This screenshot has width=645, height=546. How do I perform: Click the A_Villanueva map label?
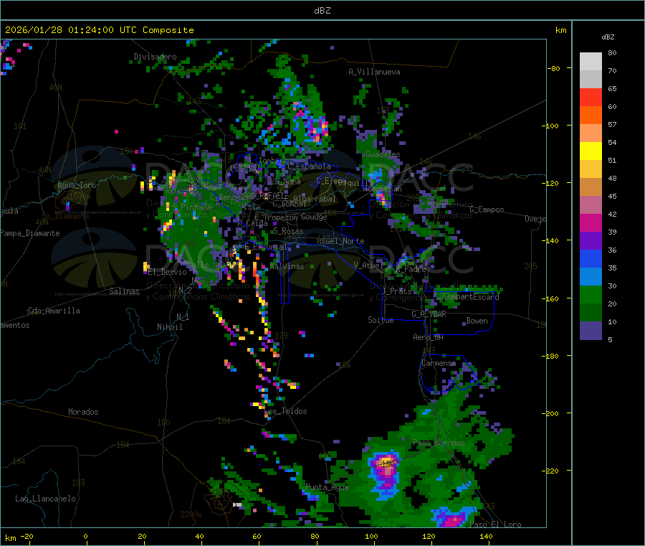pyautogui.click(x=374, y=72)
